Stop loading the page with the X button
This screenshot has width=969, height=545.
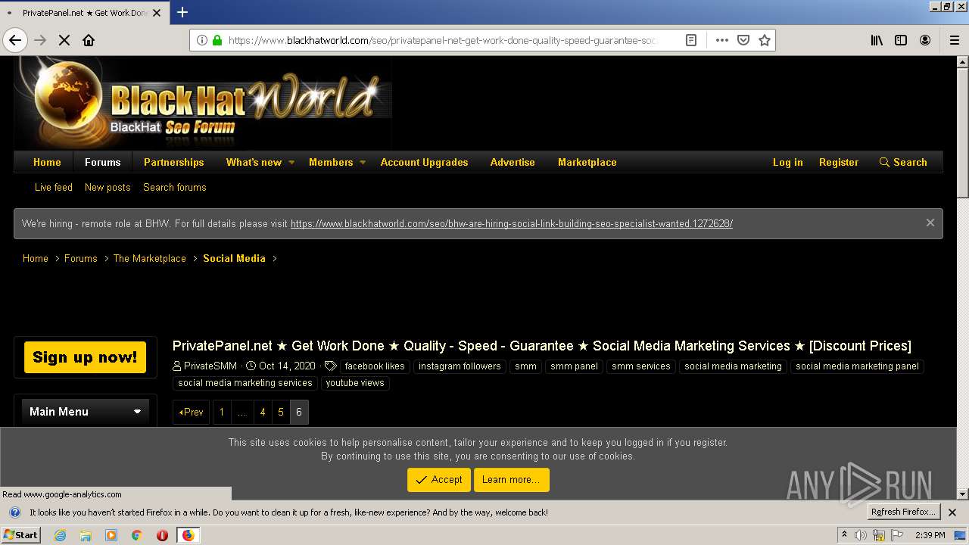(x=64, y=40)
